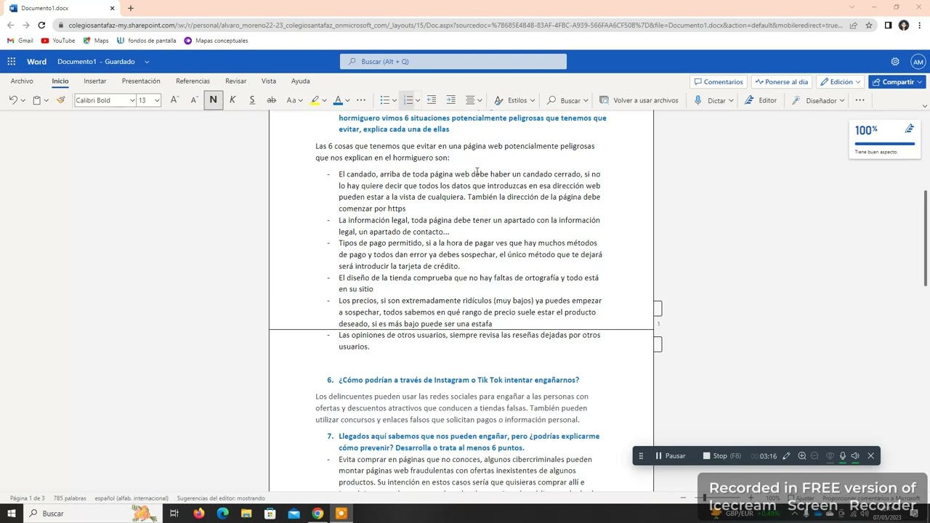Toggle recorder system audio speaker
Screen dimensions: 930x523
(855, 456)
